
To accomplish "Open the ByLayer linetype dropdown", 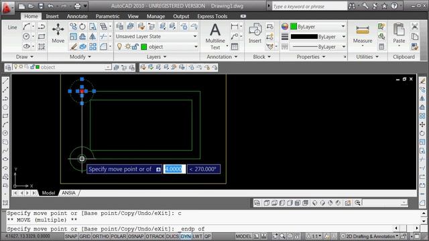I will [344, 47].
